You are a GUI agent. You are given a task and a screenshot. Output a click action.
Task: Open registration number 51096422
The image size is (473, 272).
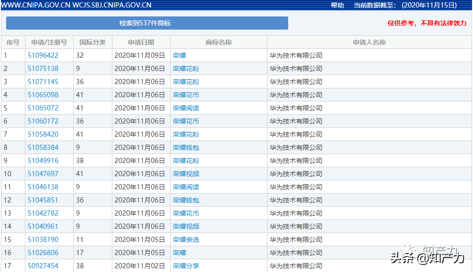pos(43,55)
